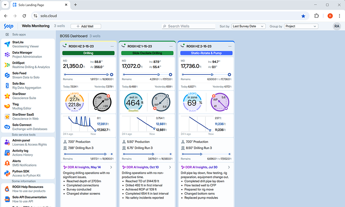345x207 pixels.
Task: Collapse the Solo apps sidebar icon
Action: point(7,34)
